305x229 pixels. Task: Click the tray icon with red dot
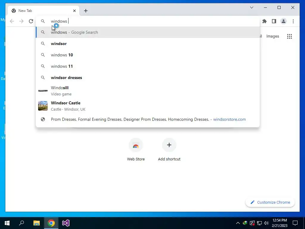[252, 223]
